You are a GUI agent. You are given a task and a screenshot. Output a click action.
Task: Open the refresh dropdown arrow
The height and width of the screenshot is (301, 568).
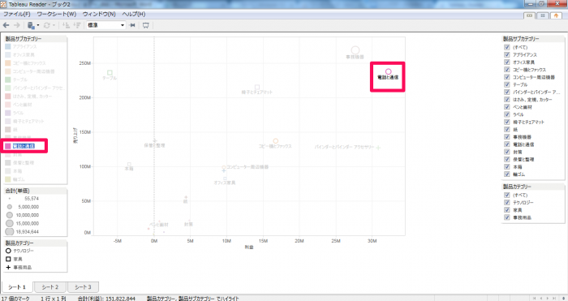click(x=54, y=25)
